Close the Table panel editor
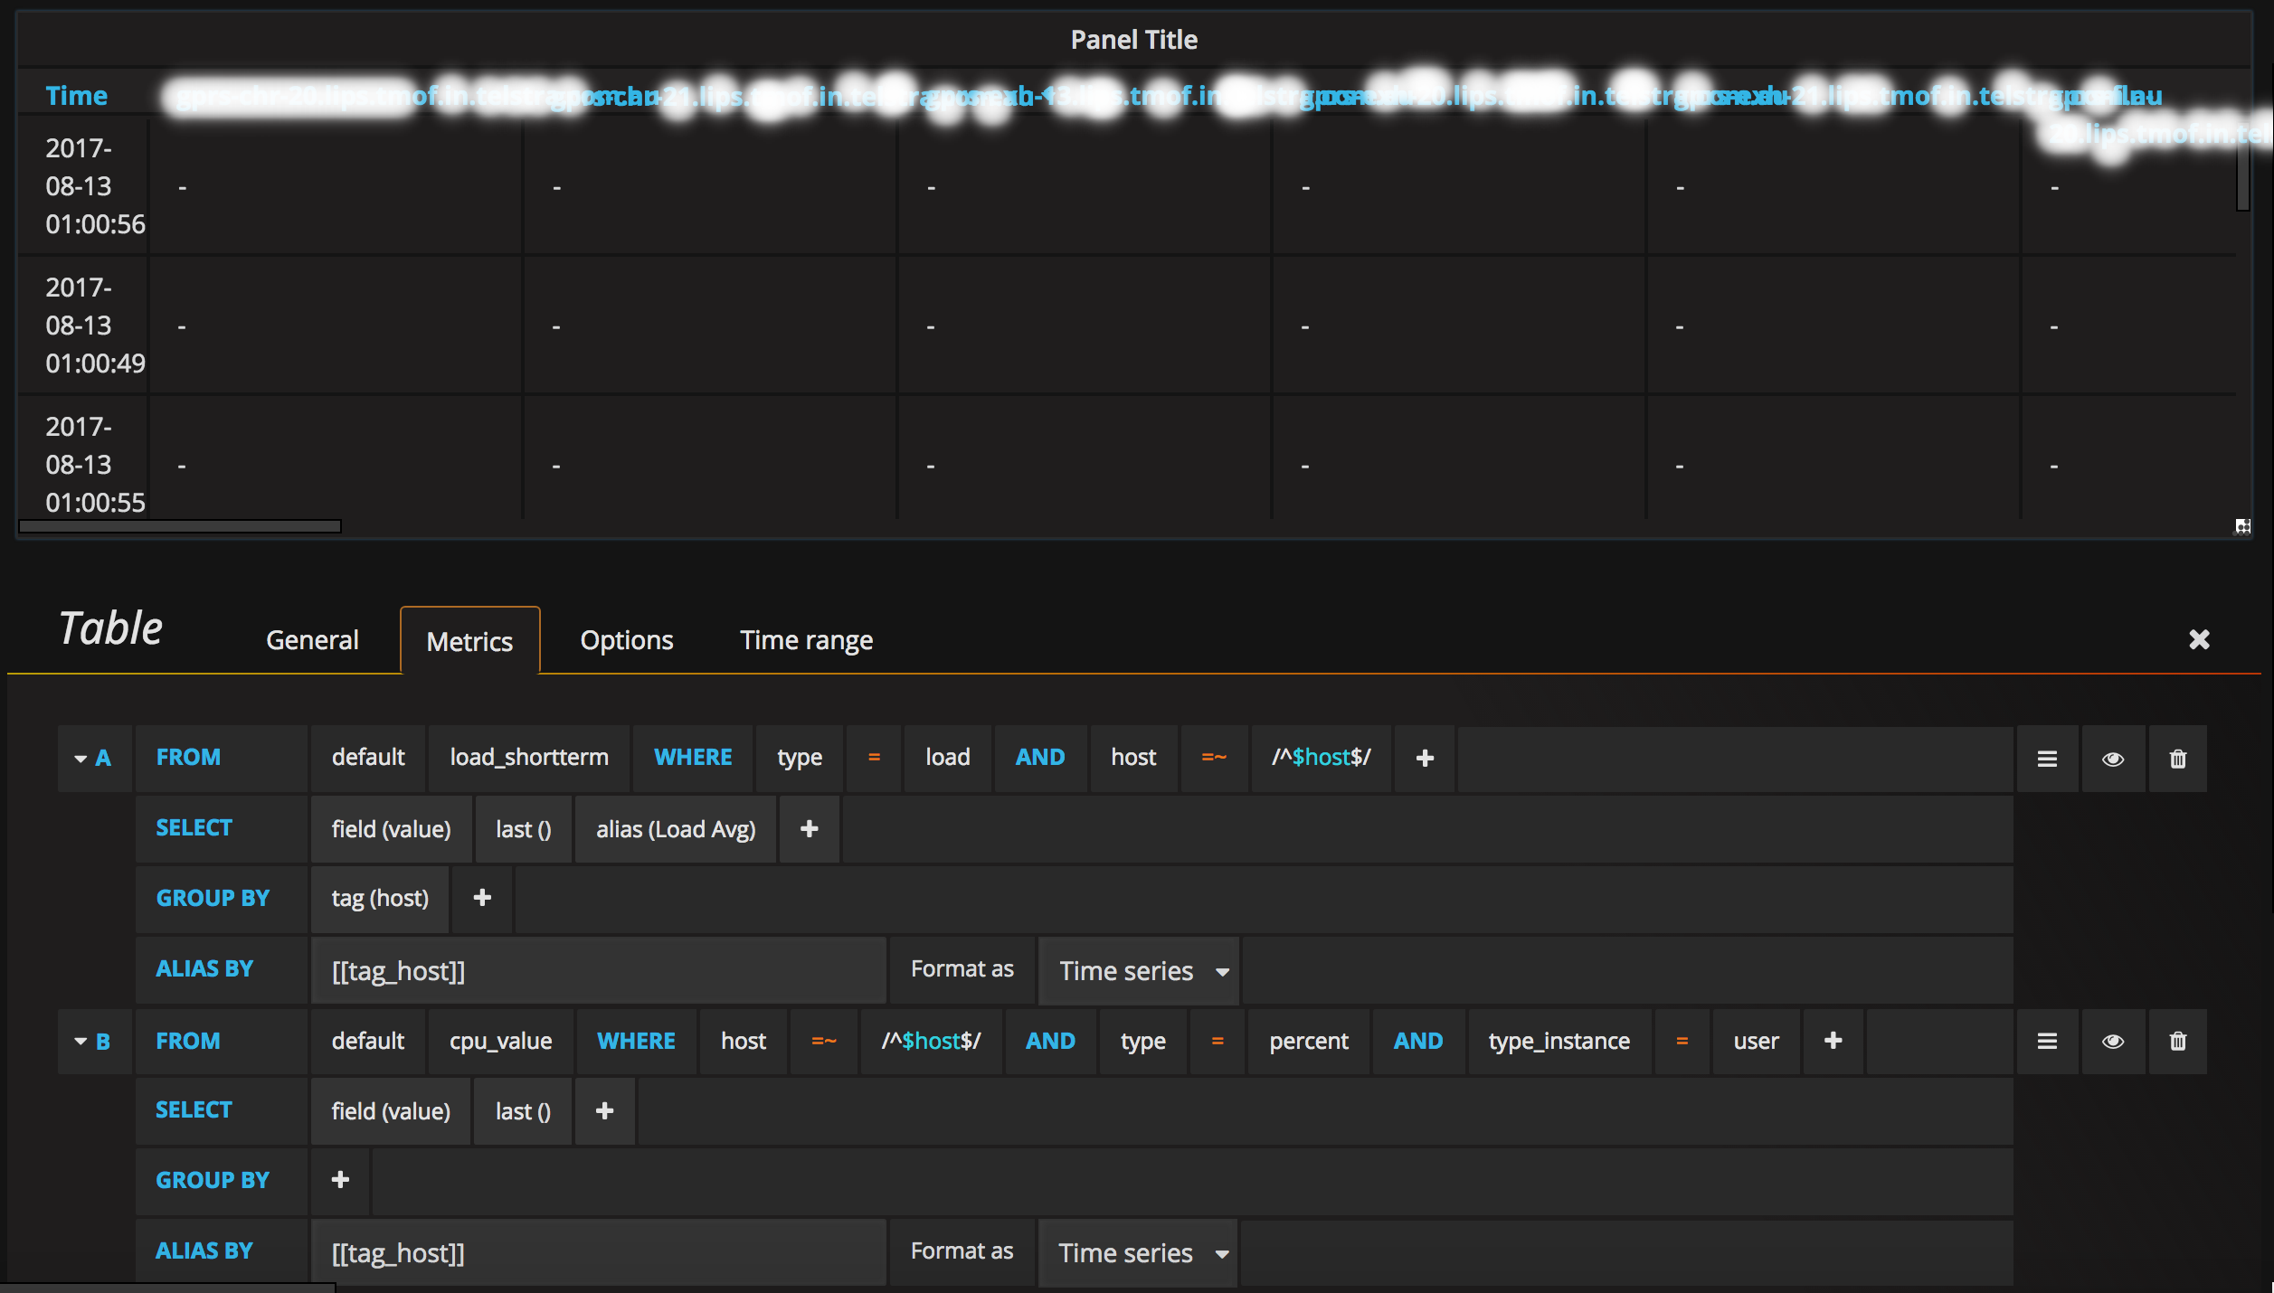The width and height of the screenshot is (2274, 1293). 2200,639
